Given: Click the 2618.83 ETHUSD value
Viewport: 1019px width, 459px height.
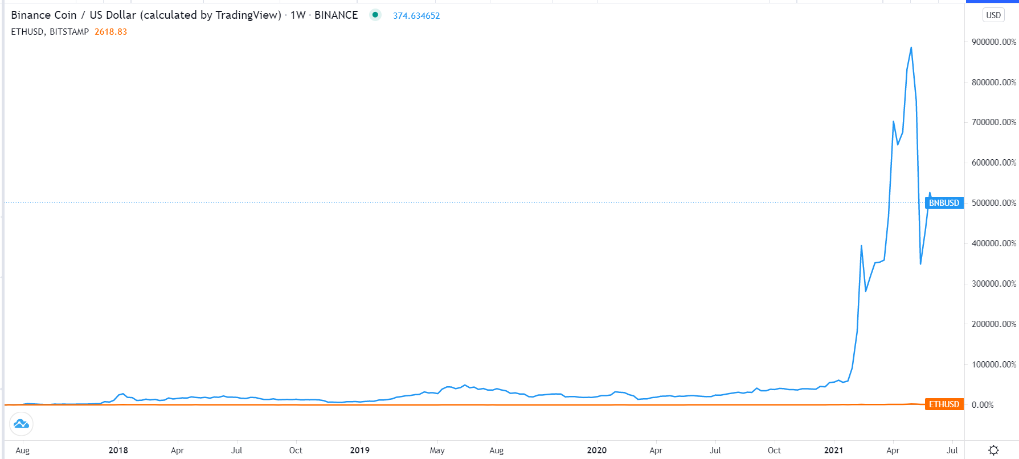Looking at the screenshot, I should click(111, 32).
